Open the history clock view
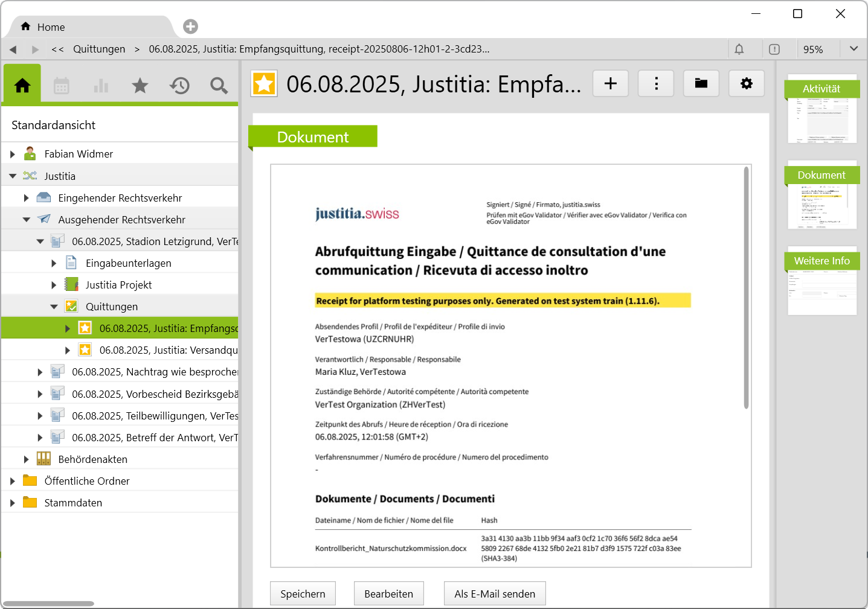 coord(179,86)
